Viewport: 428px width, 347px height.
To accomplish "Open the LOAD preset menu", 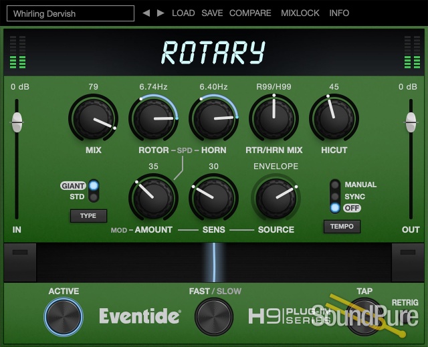I will point(183,13).
